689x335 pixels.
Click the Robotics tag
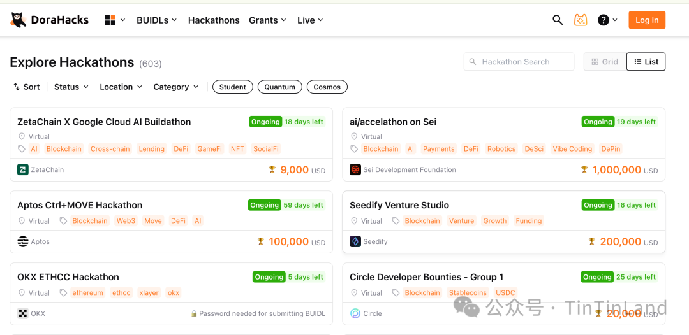tap(501, 149)
